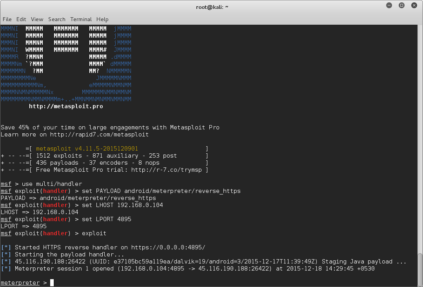423x287 pixels.
Task: Maximize the root@kali terminal window
Action: click(x=402, y=5)
